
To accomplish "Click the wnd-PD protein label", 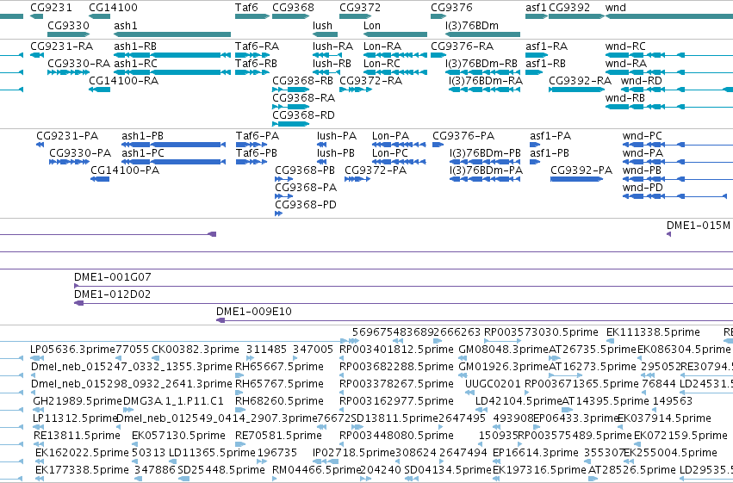I will coord(643,188).
